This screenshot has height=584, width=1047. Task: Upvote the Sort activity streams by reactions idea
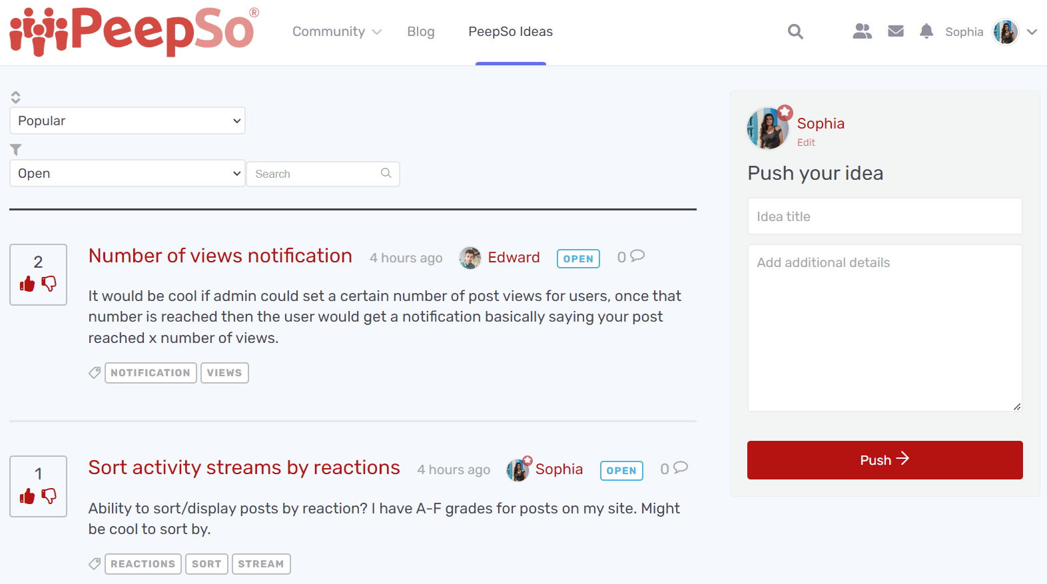point(27,497)
